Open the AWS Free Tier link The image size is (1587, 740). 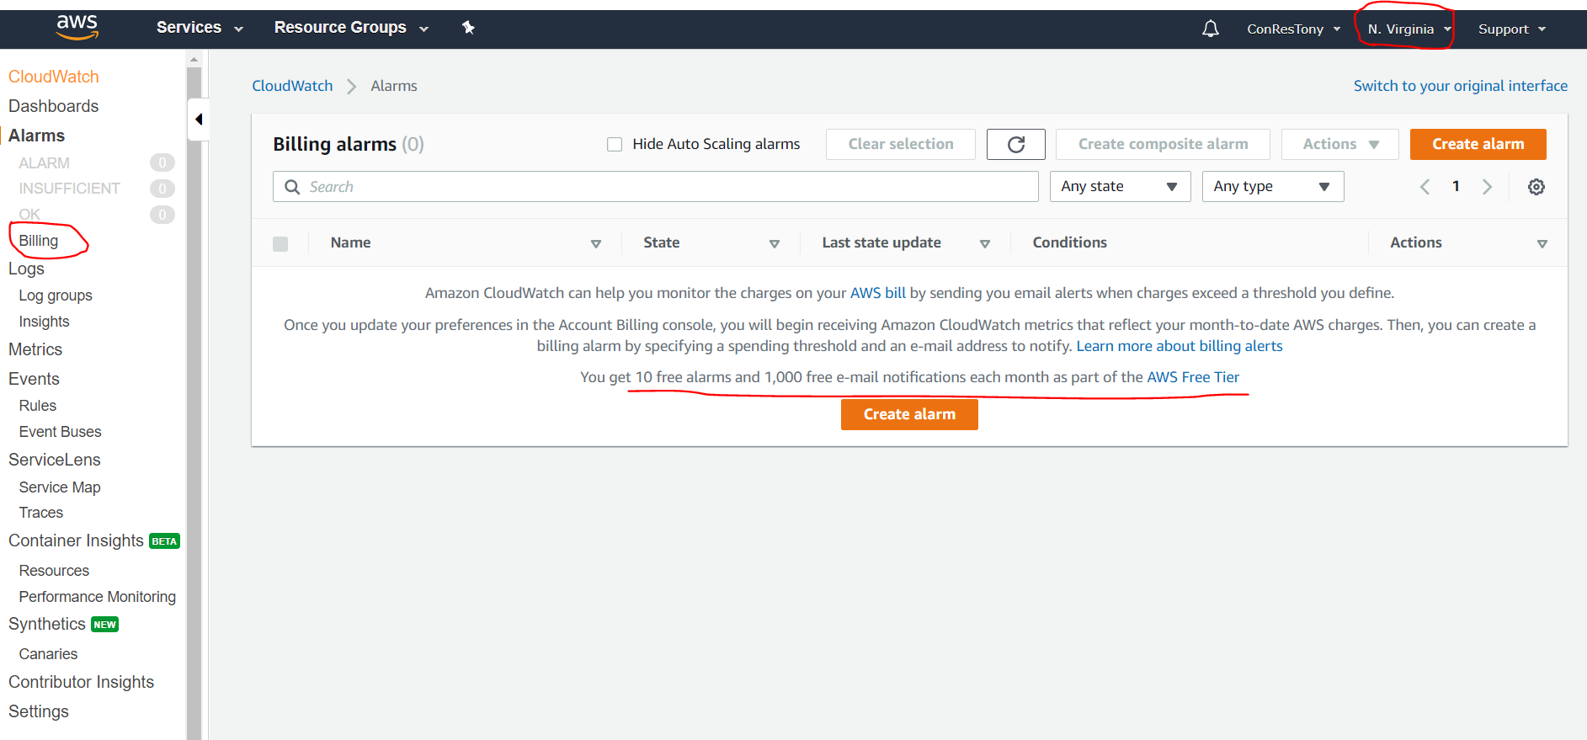pos(1193,377)
